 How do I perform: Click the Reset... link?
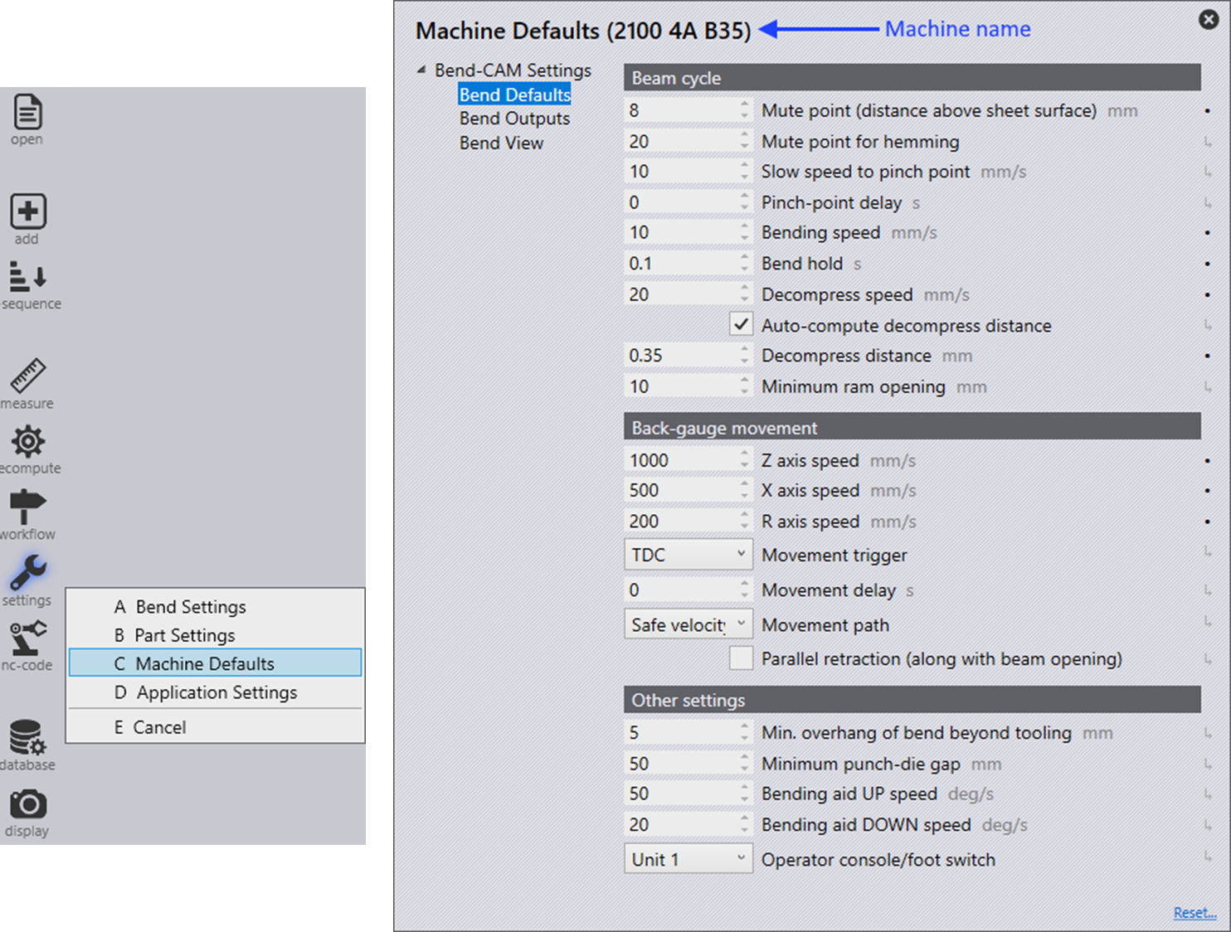pyautogui.click(x=1195, y=913)
